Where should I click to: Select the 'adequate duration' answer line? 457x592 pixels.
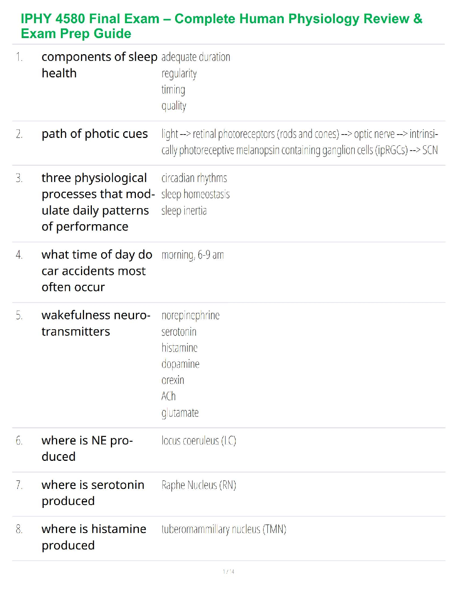(196, 57)
